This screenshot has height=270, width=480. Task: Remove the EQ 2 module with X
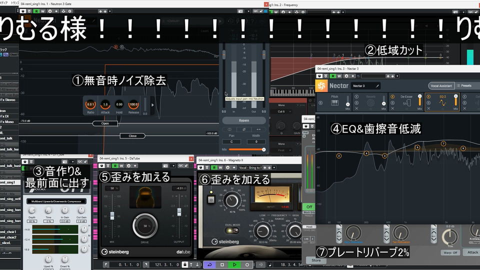pos(428,108)
